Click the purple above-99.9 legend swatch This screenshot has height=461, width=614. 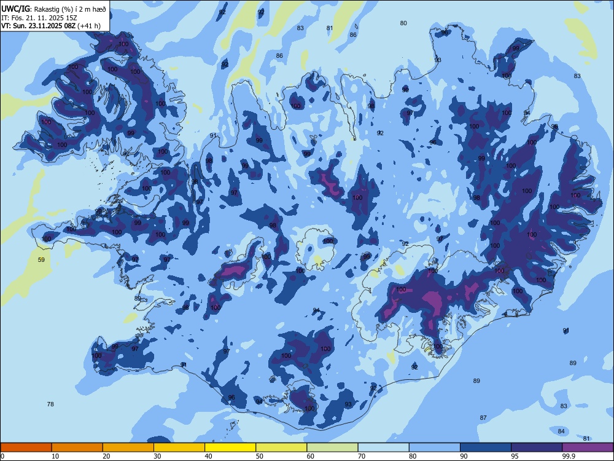588,447
